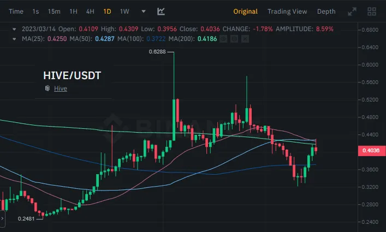386x232 pixels.
Task: Click the AMPLITUDE value 8.59%
Action: [325, 29]
